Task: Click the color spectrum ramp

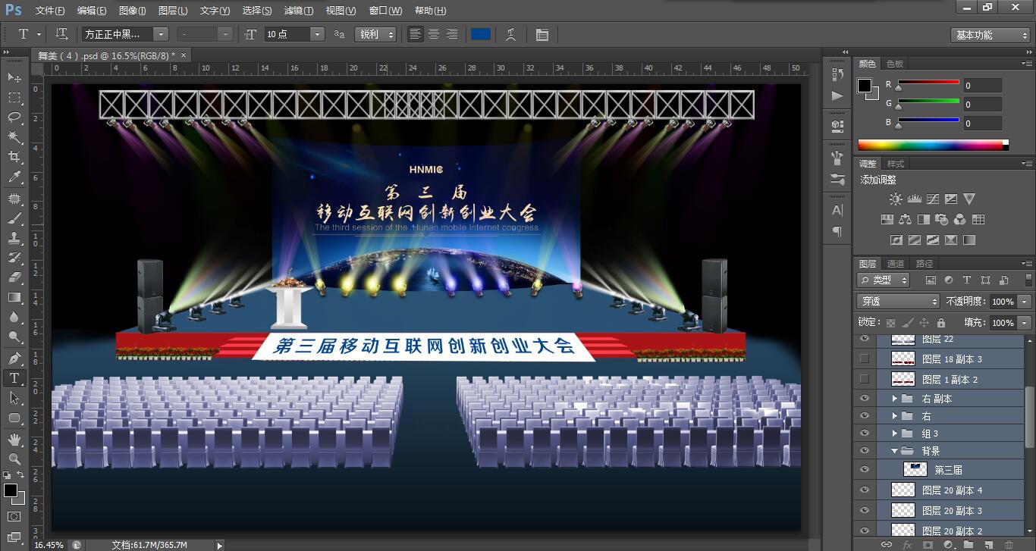Action: (933, 145)
